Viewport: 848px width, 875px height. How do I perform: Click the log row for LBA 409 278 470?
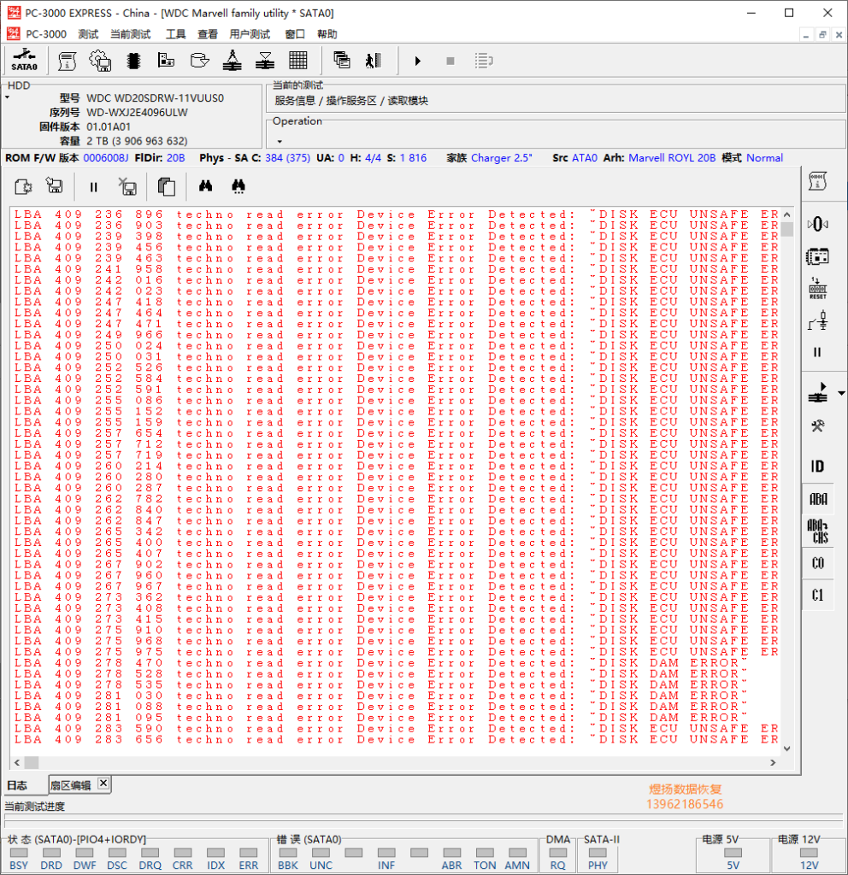[x=396, y=663]
